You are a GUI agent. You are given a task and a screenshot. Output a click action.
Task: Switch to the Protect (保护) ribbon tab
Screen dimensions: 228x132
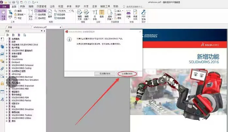pyautogui.click(x=78, y=7)
